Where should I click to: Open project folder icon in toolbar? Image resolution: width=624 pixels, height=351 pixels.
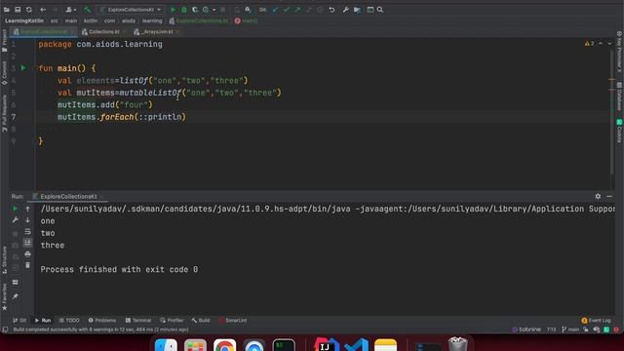(7, 10)
